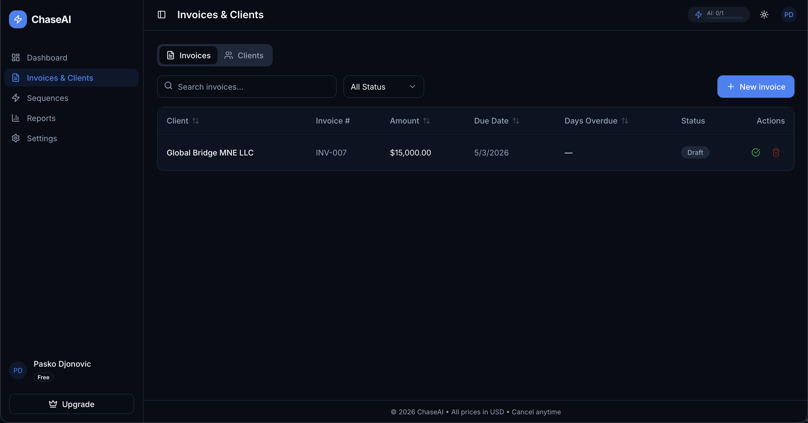Sort by Amount column arrows
This screenshot has width=808, height=423.
(426, 121)
